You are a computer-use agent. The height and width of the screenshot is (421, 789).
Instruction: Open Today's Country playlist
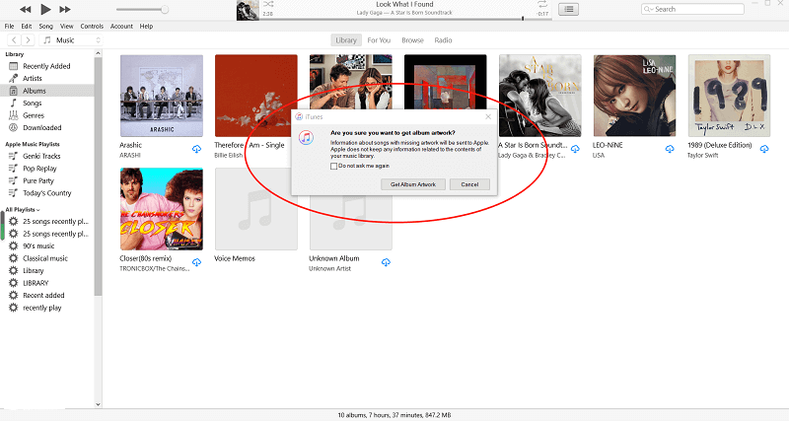coord(46,193)
